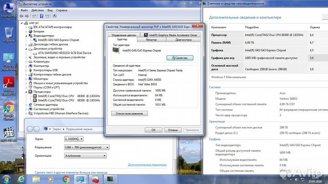Click the Свойства button in adapter dialog

(180, 58)
